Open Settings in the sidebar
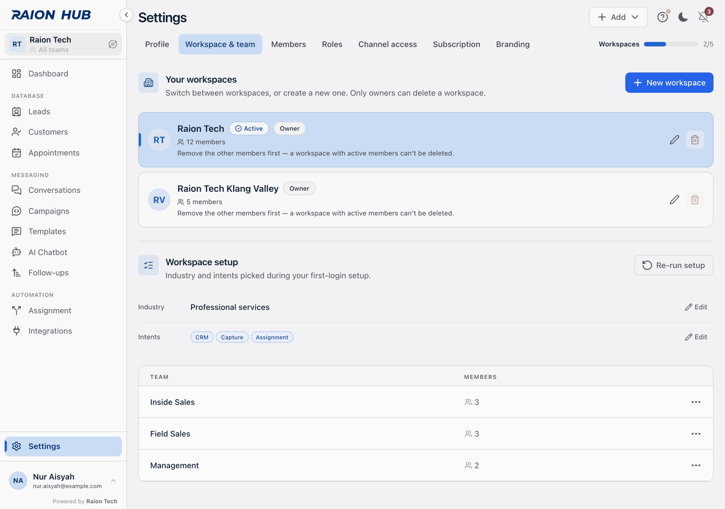 [63, 447]
